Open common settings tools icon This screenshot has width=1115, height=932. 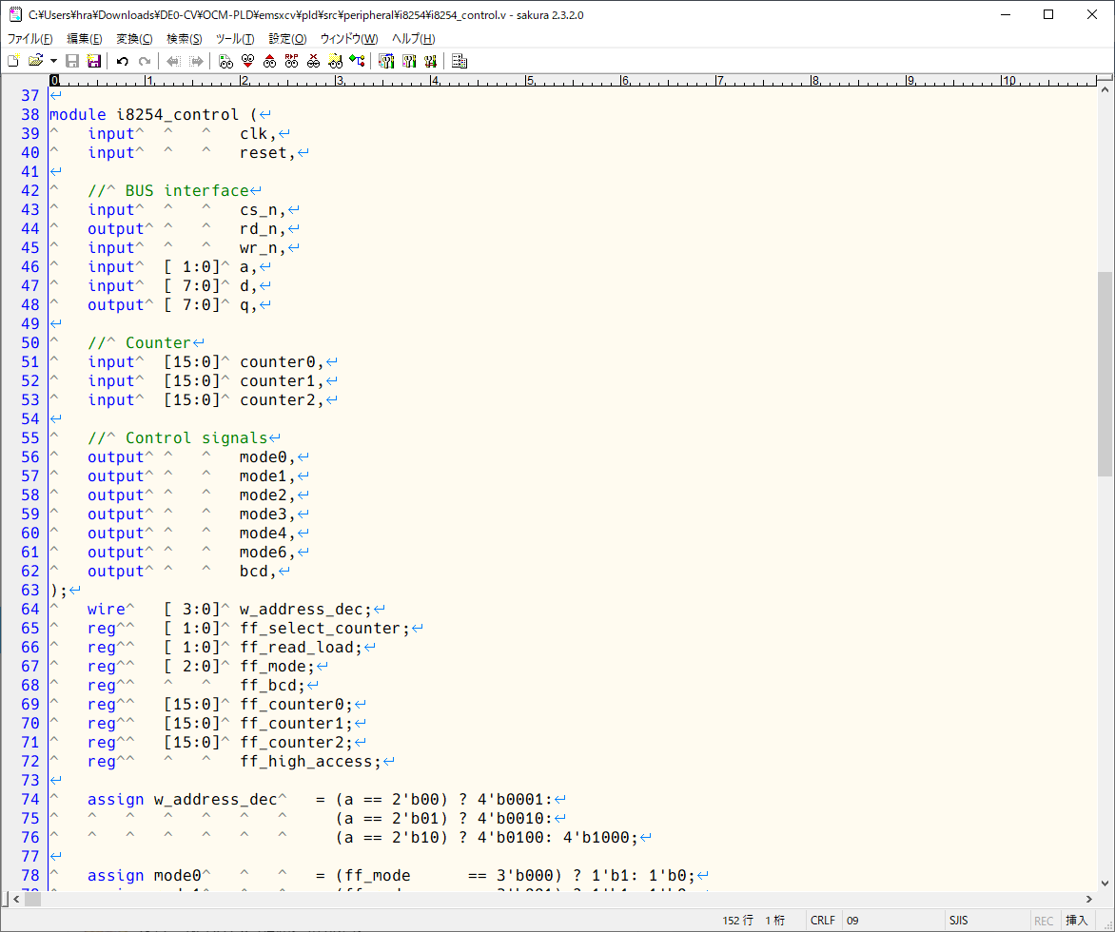pos(430,61)
